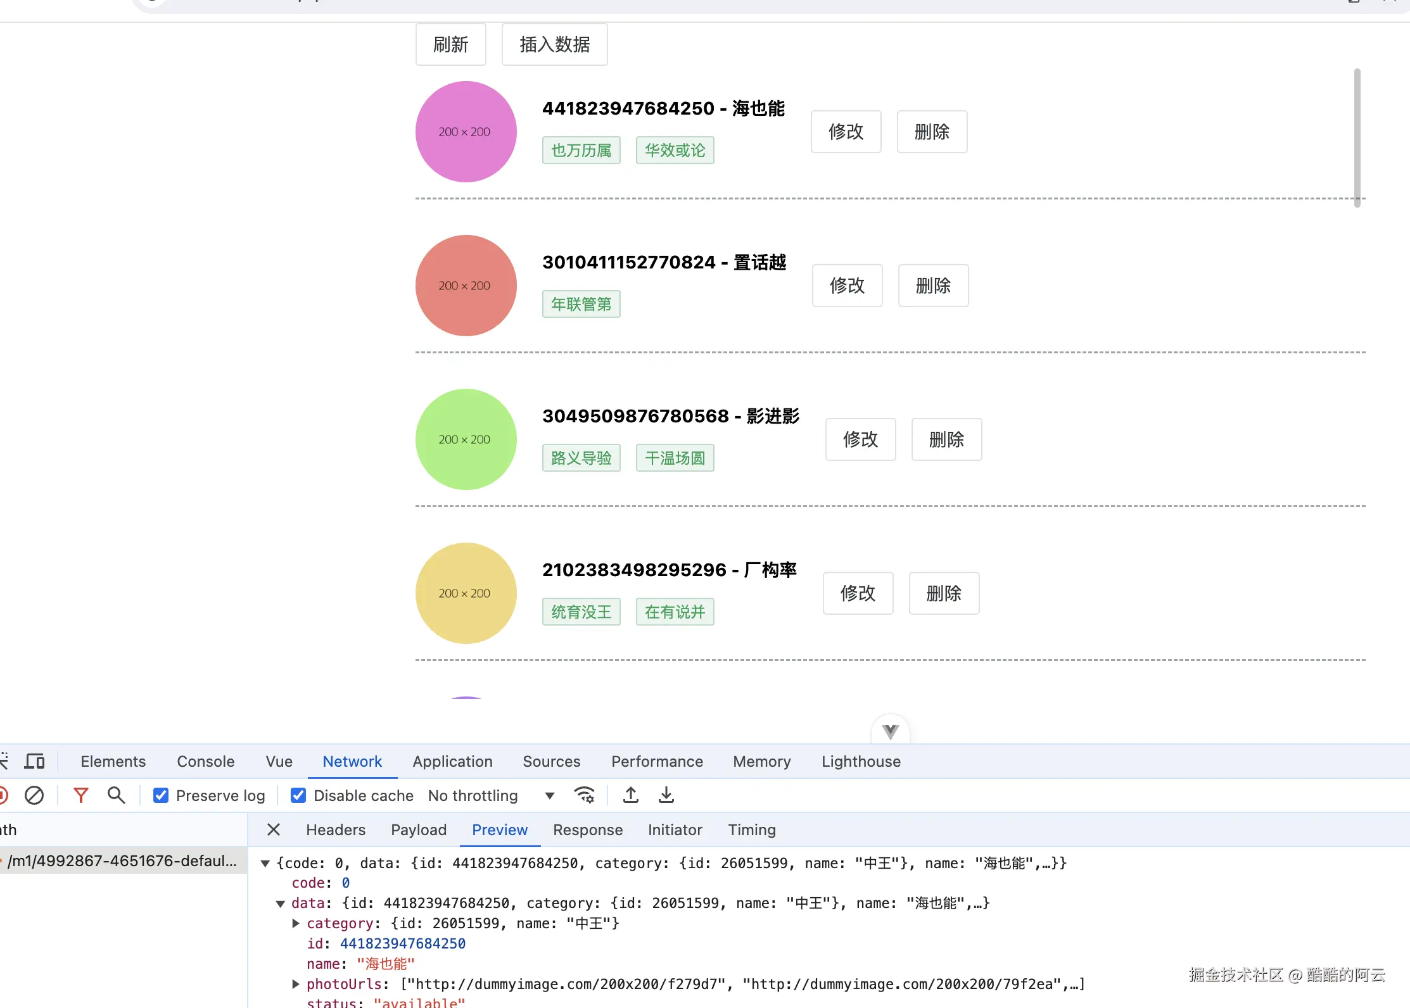Open the Memory tab

pyautogui.click(x=762, y=761)
